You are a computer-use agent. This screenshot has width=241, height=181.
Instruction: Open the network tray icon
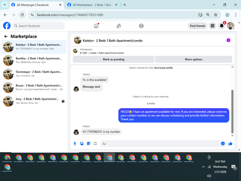(209, 167)
